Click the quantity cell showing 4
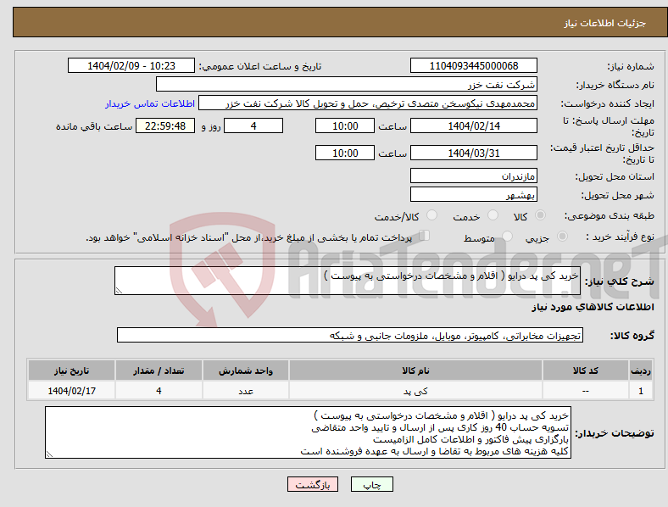668x507 pixels. point(159,391)
